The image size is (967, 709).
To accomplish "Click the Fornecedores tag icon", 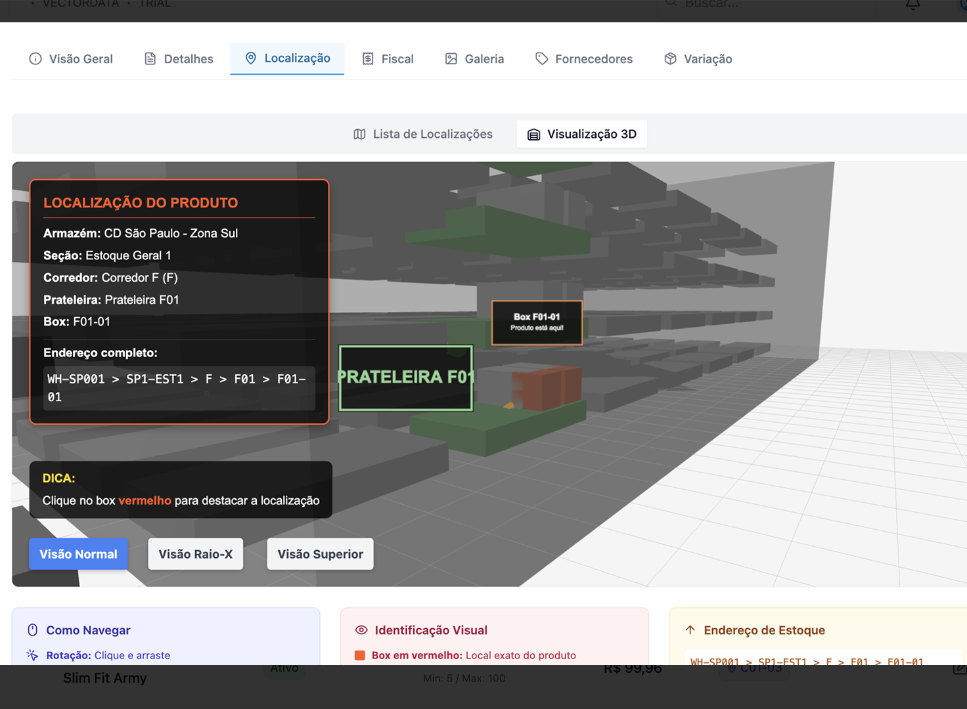I will coord(541,58).
